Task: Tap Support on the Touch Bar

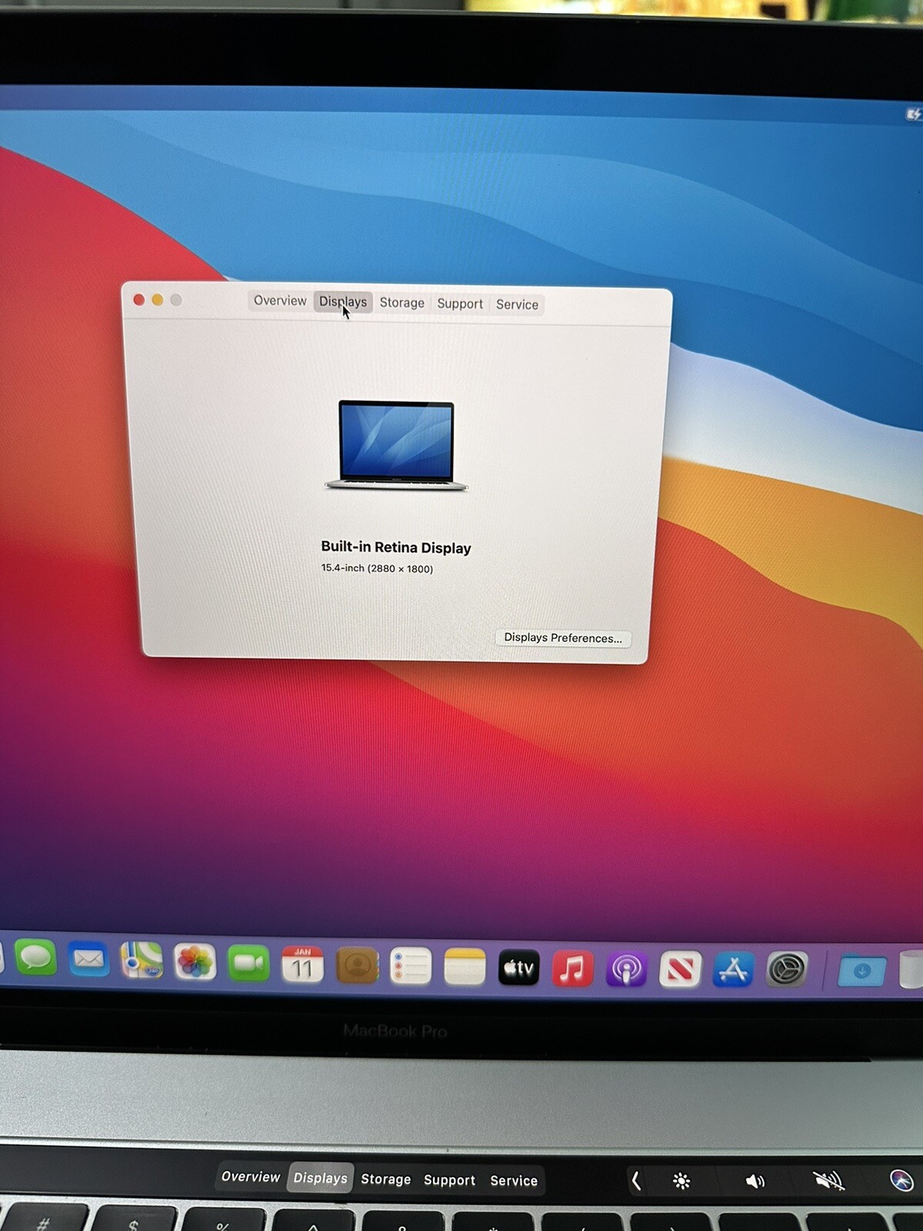Action: tap(449, 1180)
